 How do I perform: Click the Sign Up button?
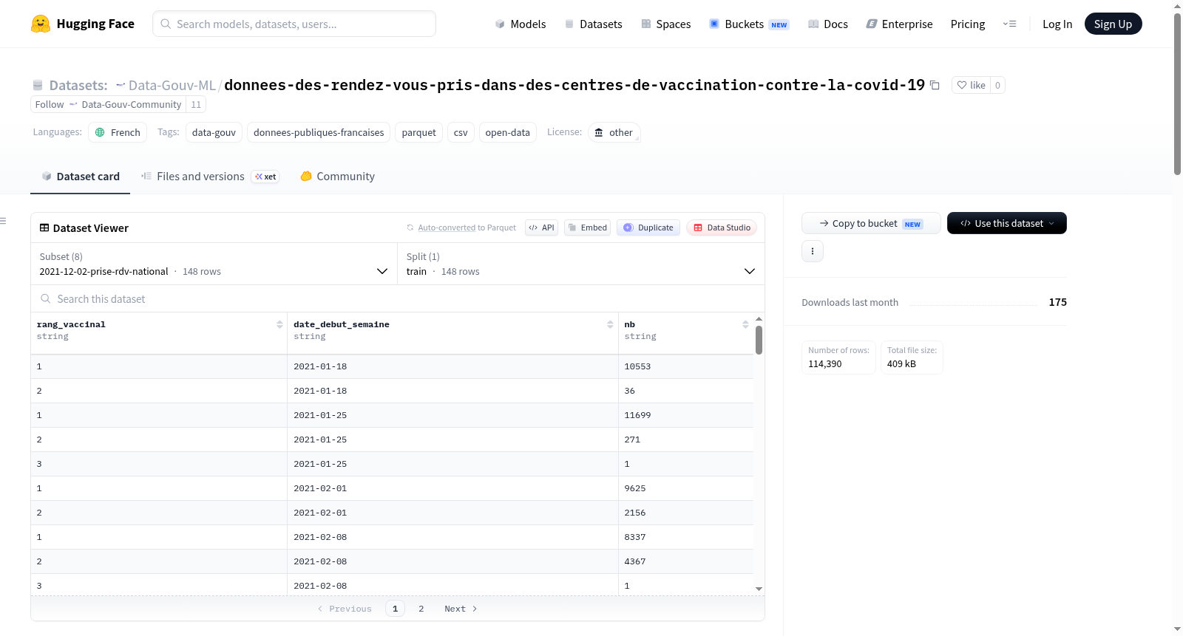(x=1113, y=24)
